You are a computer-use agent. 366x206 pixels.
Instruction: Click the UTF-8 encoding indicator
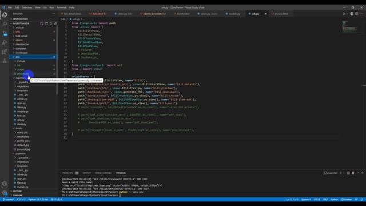[x=317, y=200]
